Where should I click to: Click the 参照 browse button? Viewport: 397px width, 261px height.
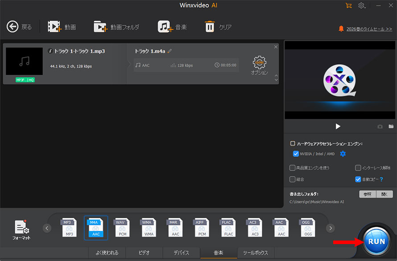click(x=368, y=194)
